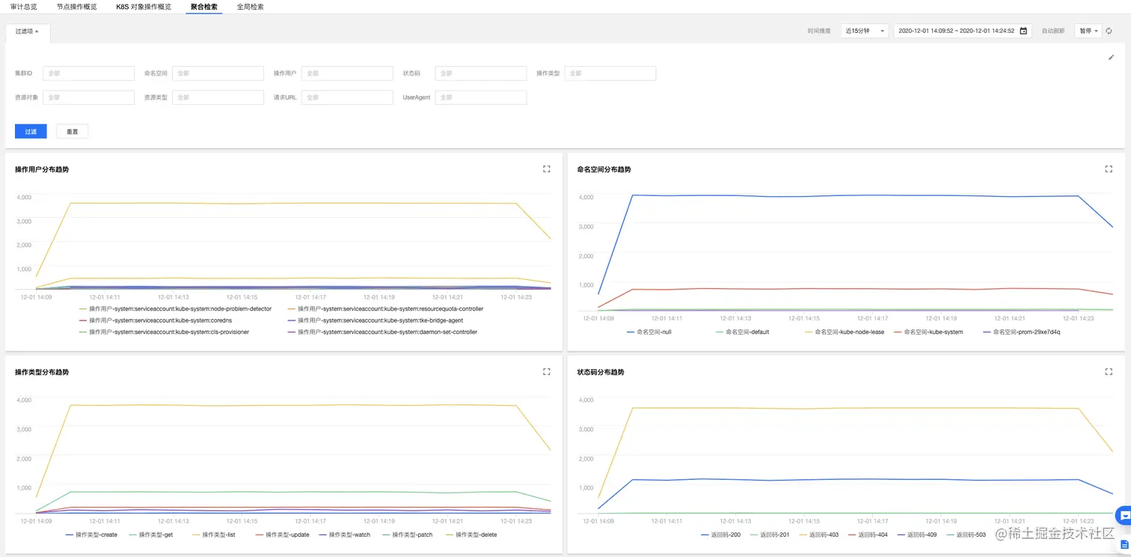Toggle 操作类型-delete legend series
1131x557 pixels.
(x=471, y=535)
